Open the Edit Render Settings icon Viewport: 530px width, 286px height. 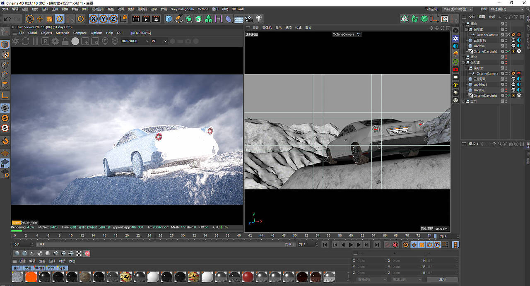click(x=156, y=19)
